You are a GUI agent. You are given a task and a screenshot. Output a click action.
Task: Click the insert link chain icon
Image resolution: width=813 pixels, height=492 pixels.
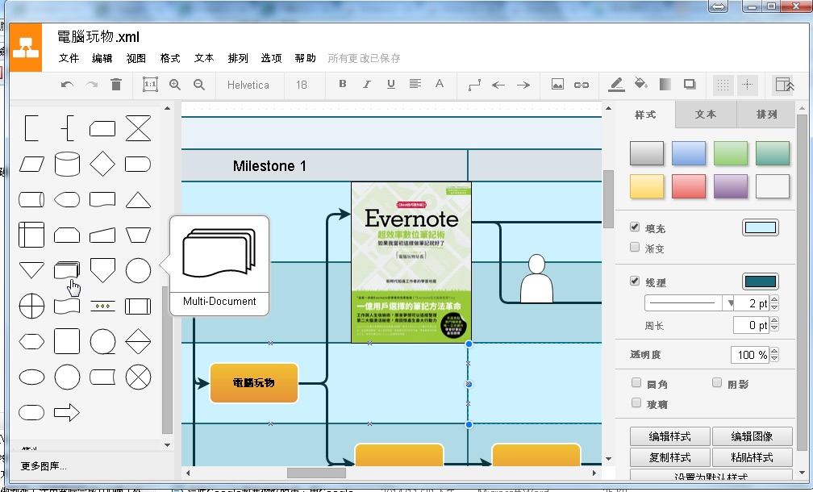tap(581, 85)
